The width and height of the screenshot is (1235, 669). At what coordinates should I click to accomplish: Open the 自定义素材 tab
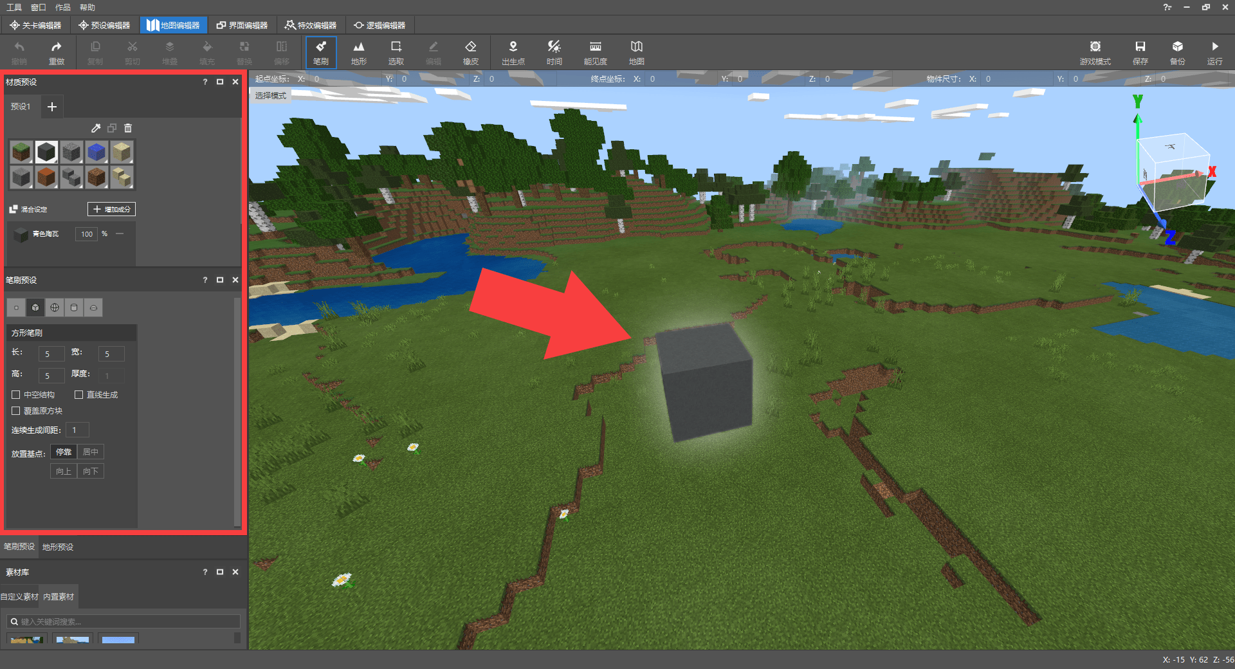tap(19, 597)
